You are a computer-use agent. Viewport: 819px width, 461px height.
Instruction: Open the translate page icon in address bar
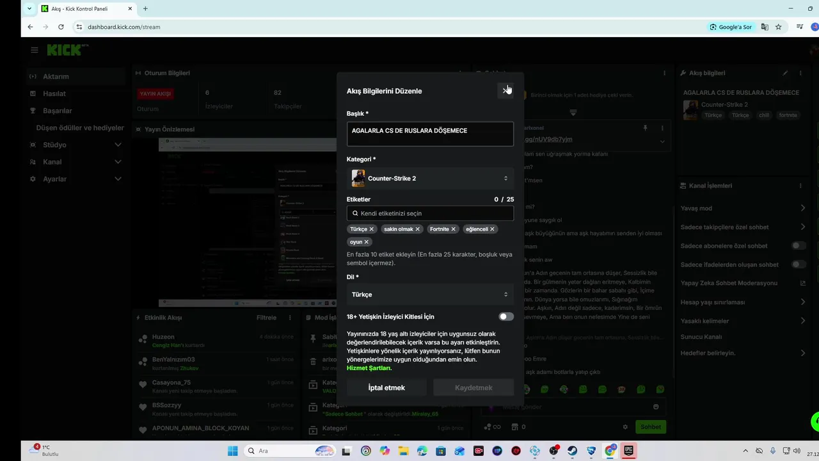point(765,27)
